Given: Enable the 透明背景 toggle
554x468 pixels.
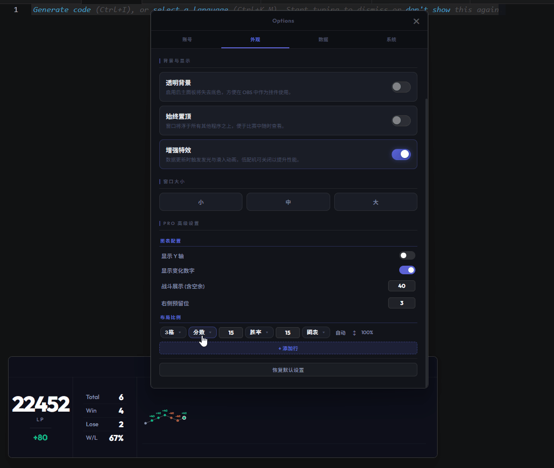Looking at the screenshot, I should [401, 87].
